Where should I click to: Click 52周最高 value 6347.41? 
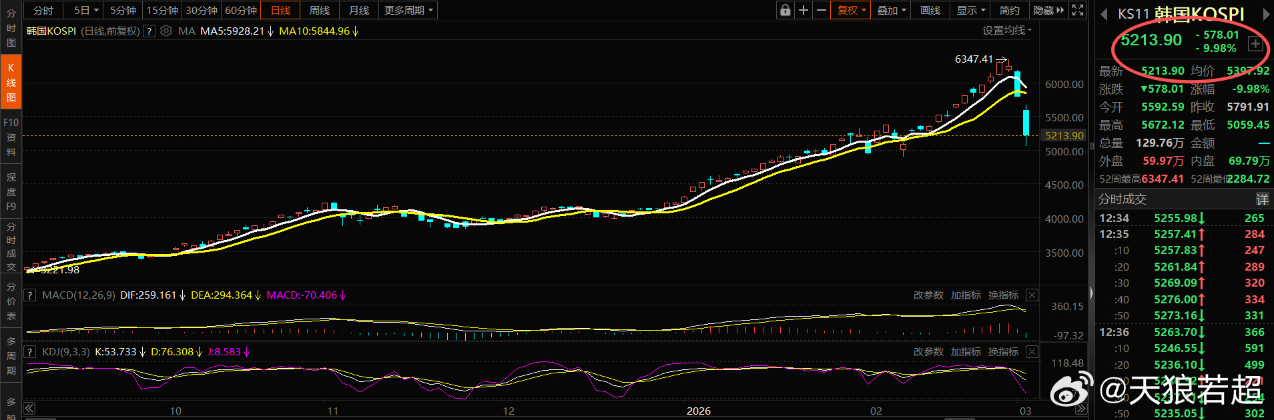[x=1163, y=179]
